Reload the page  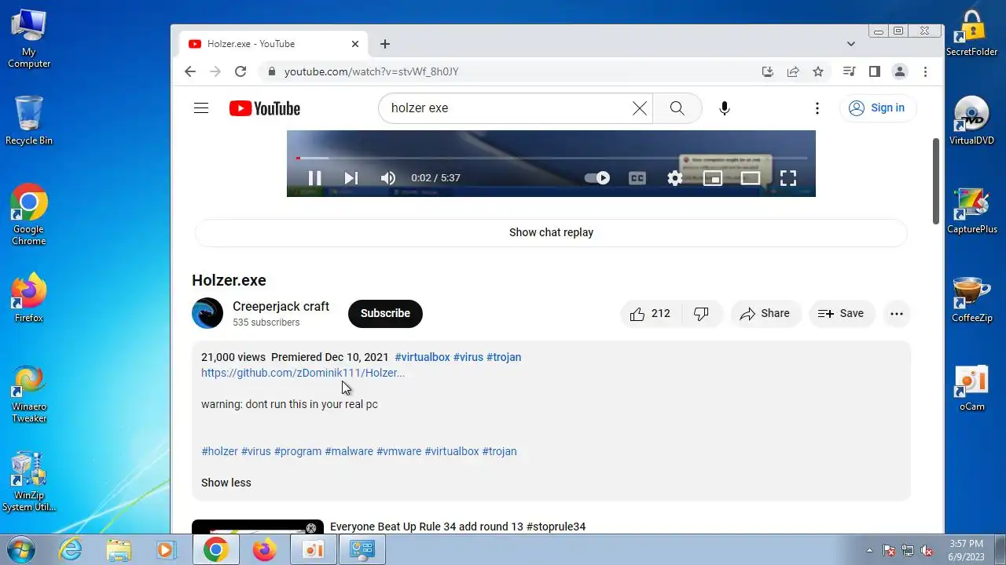240,71
